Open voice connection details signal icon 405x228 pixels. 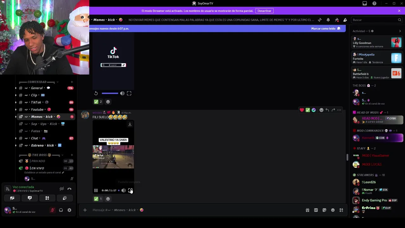click(x=7, y=189)
